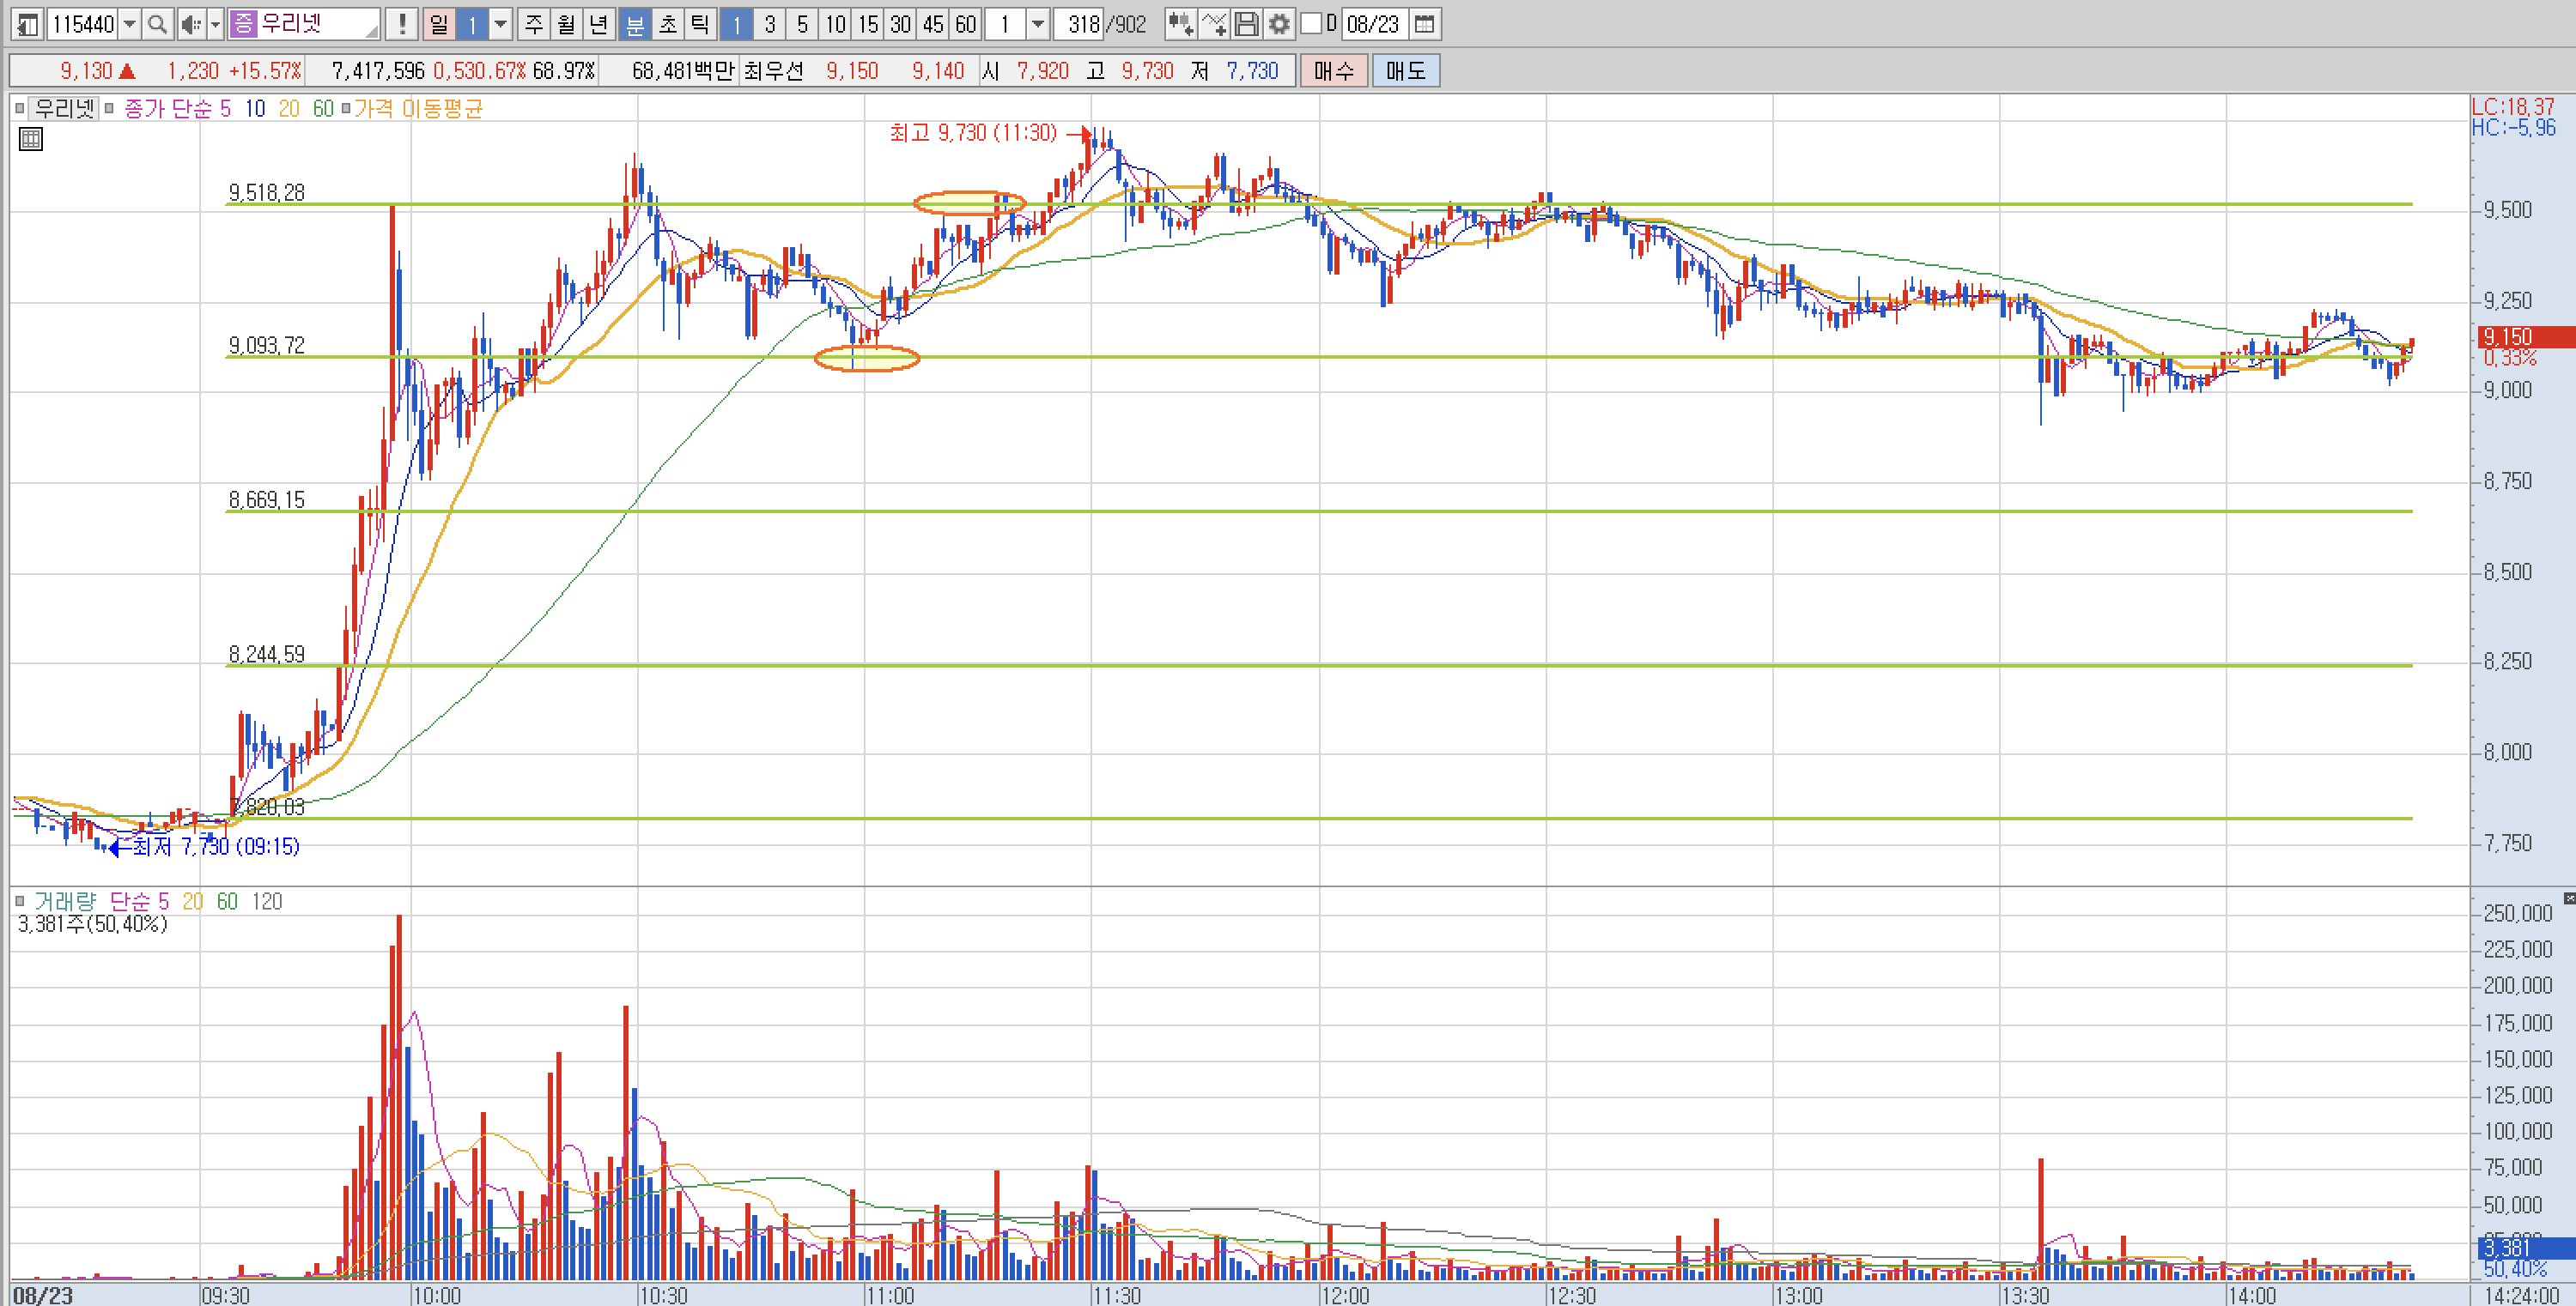Select the 30 minute interval tab
Screen dimensions: 2576x1306
pyautogui.click(x=900, y=24)
